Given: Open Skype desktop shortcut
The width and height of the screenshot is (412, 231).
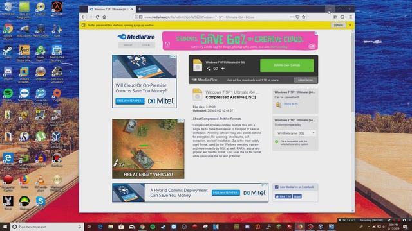Looking at the screenshot, I should (x=41, y=203).
